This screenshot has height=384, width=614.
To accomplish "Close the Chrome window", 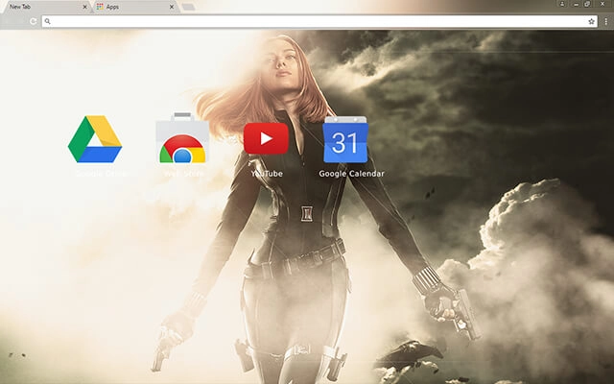I will point(603,4).
